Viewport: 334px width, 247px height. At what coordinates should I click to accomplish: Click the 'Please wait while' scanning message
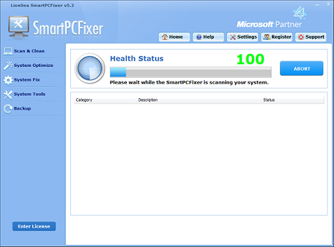(189, 82)
